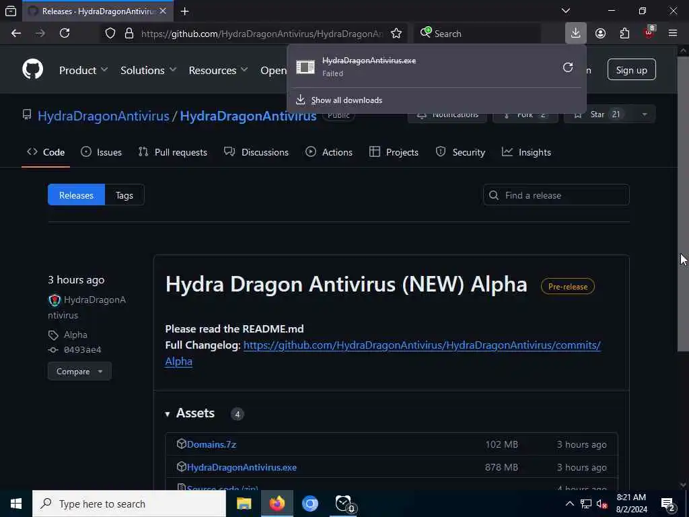Image resolution: width=689 pixels, height=517 pixels.
Task: Click the site lock padlock icon
Action: click(129, 34)
